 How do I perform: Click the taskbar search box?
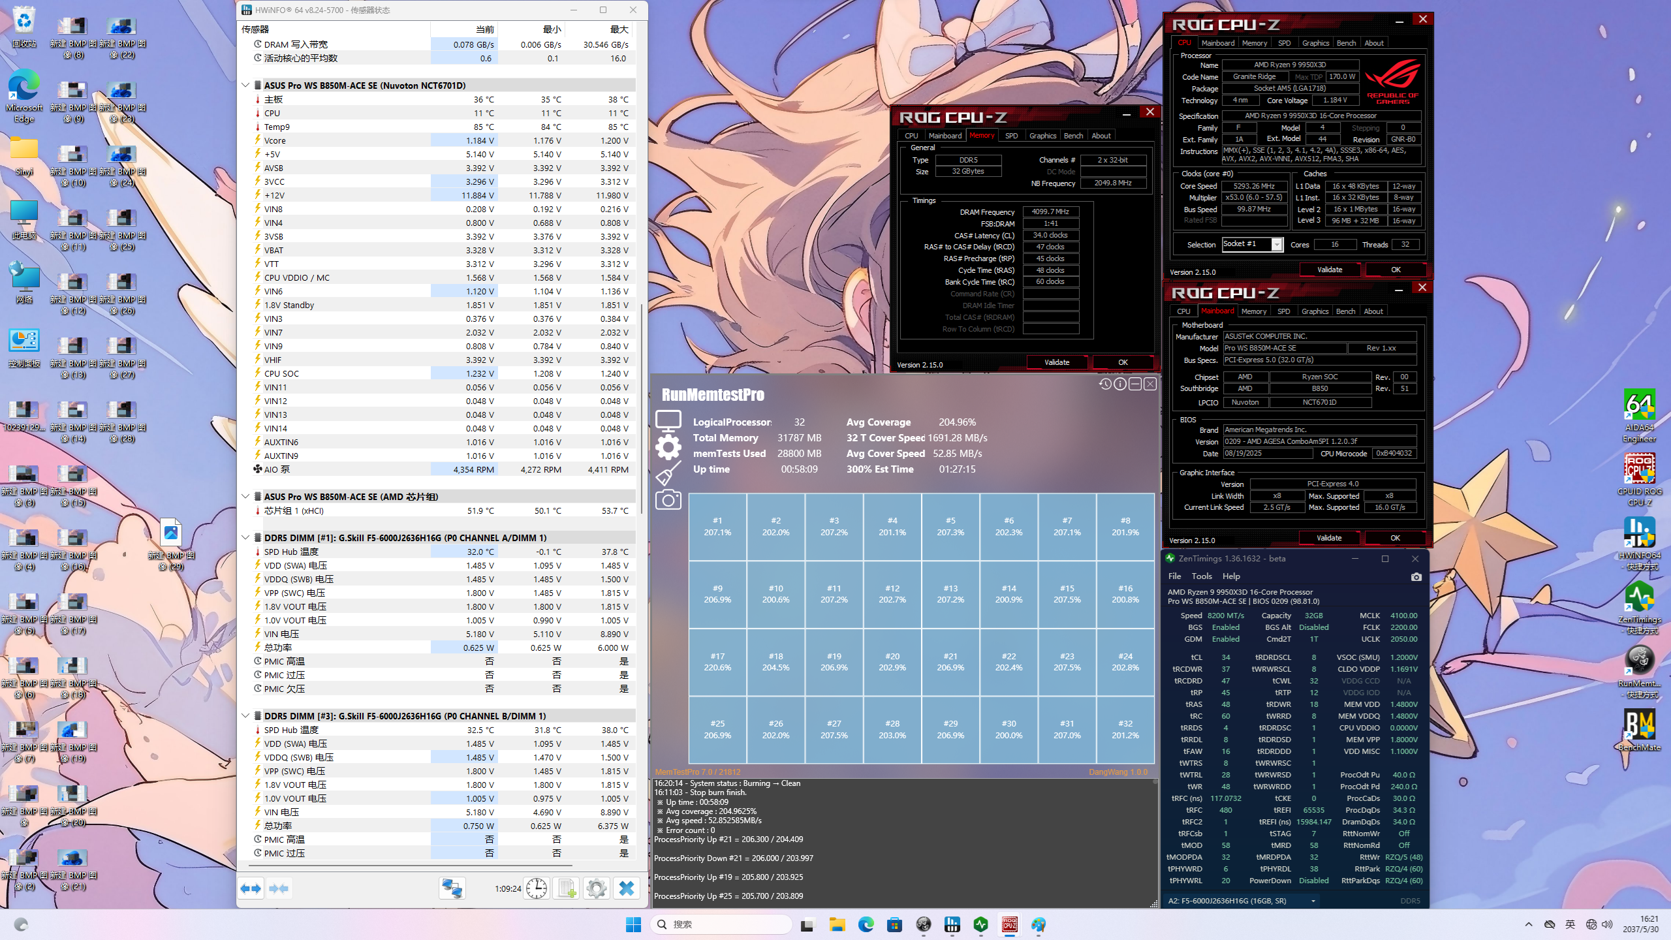721,924
